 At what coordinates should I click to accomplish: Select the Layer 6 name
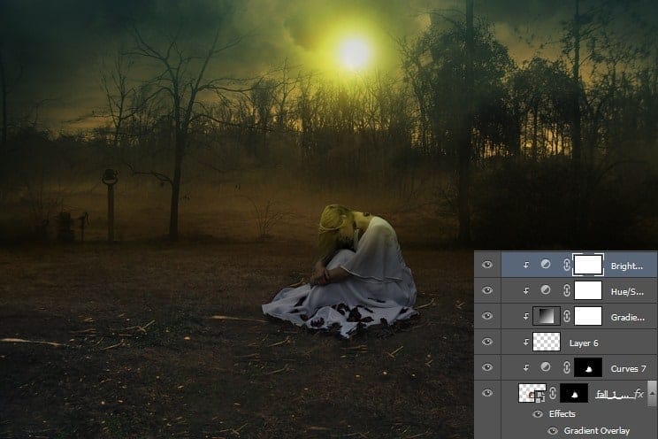coord(584,343)
